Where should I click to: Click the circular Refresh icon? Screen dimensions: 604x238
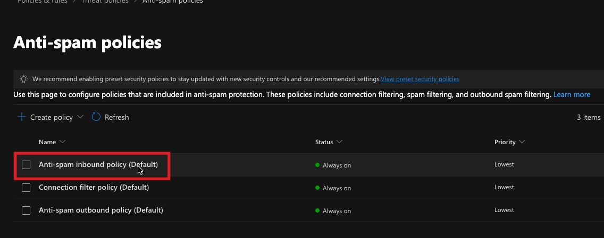click(96, 117)
